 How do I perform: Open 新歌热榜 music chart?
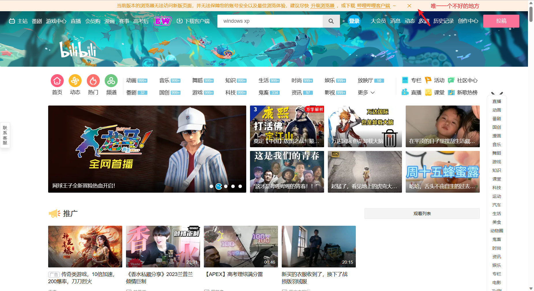pos(462,92)
